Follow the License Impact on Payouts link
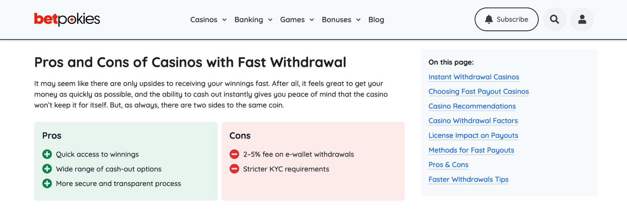The width and height of the screenshot is (627, 218). pos(473,136)
